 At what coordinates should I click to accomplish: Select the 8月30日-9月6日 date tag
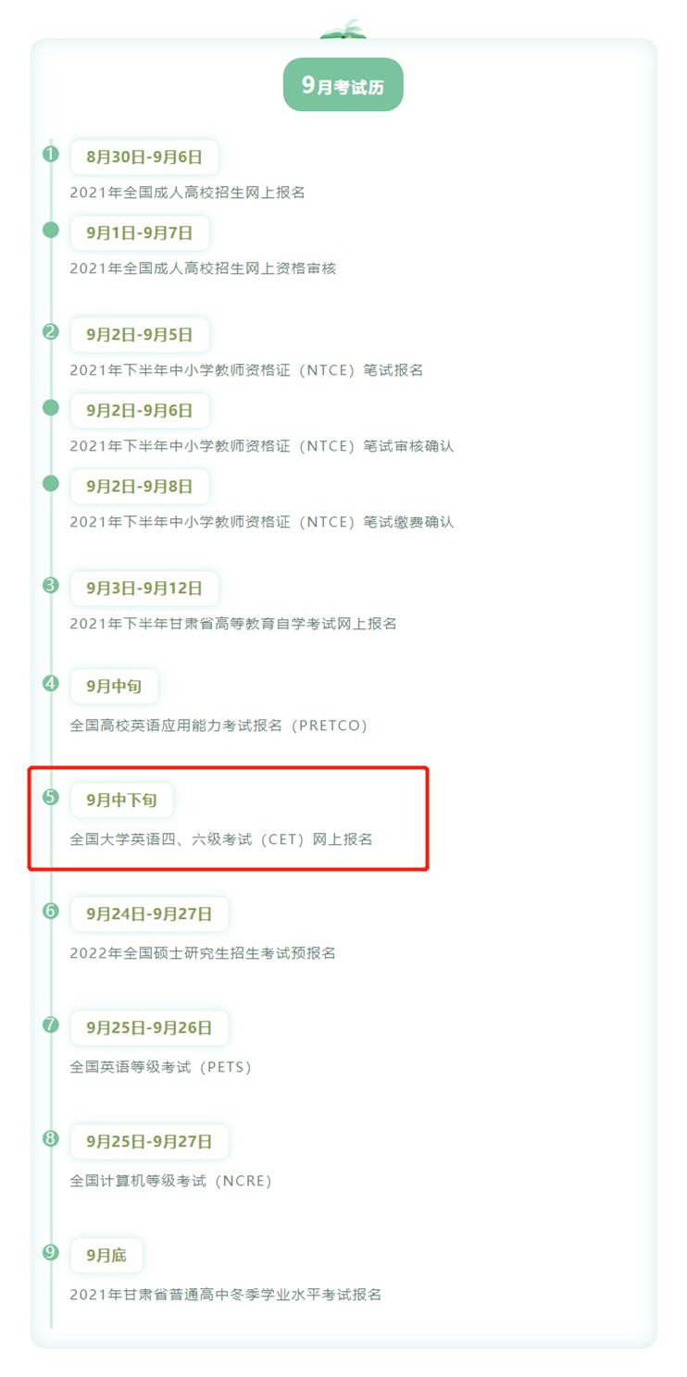144,156
